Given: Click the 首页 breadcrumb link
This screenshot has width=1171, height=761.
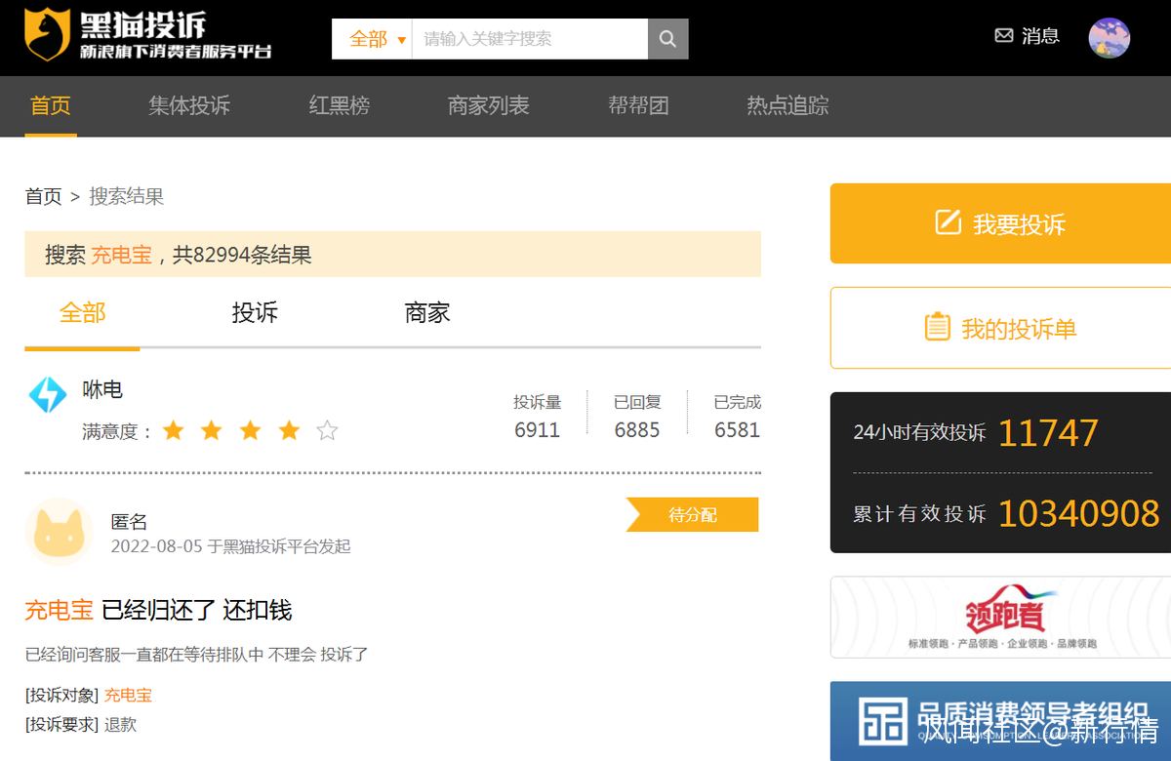Looking at the screenshot, I should pos(43,196).
